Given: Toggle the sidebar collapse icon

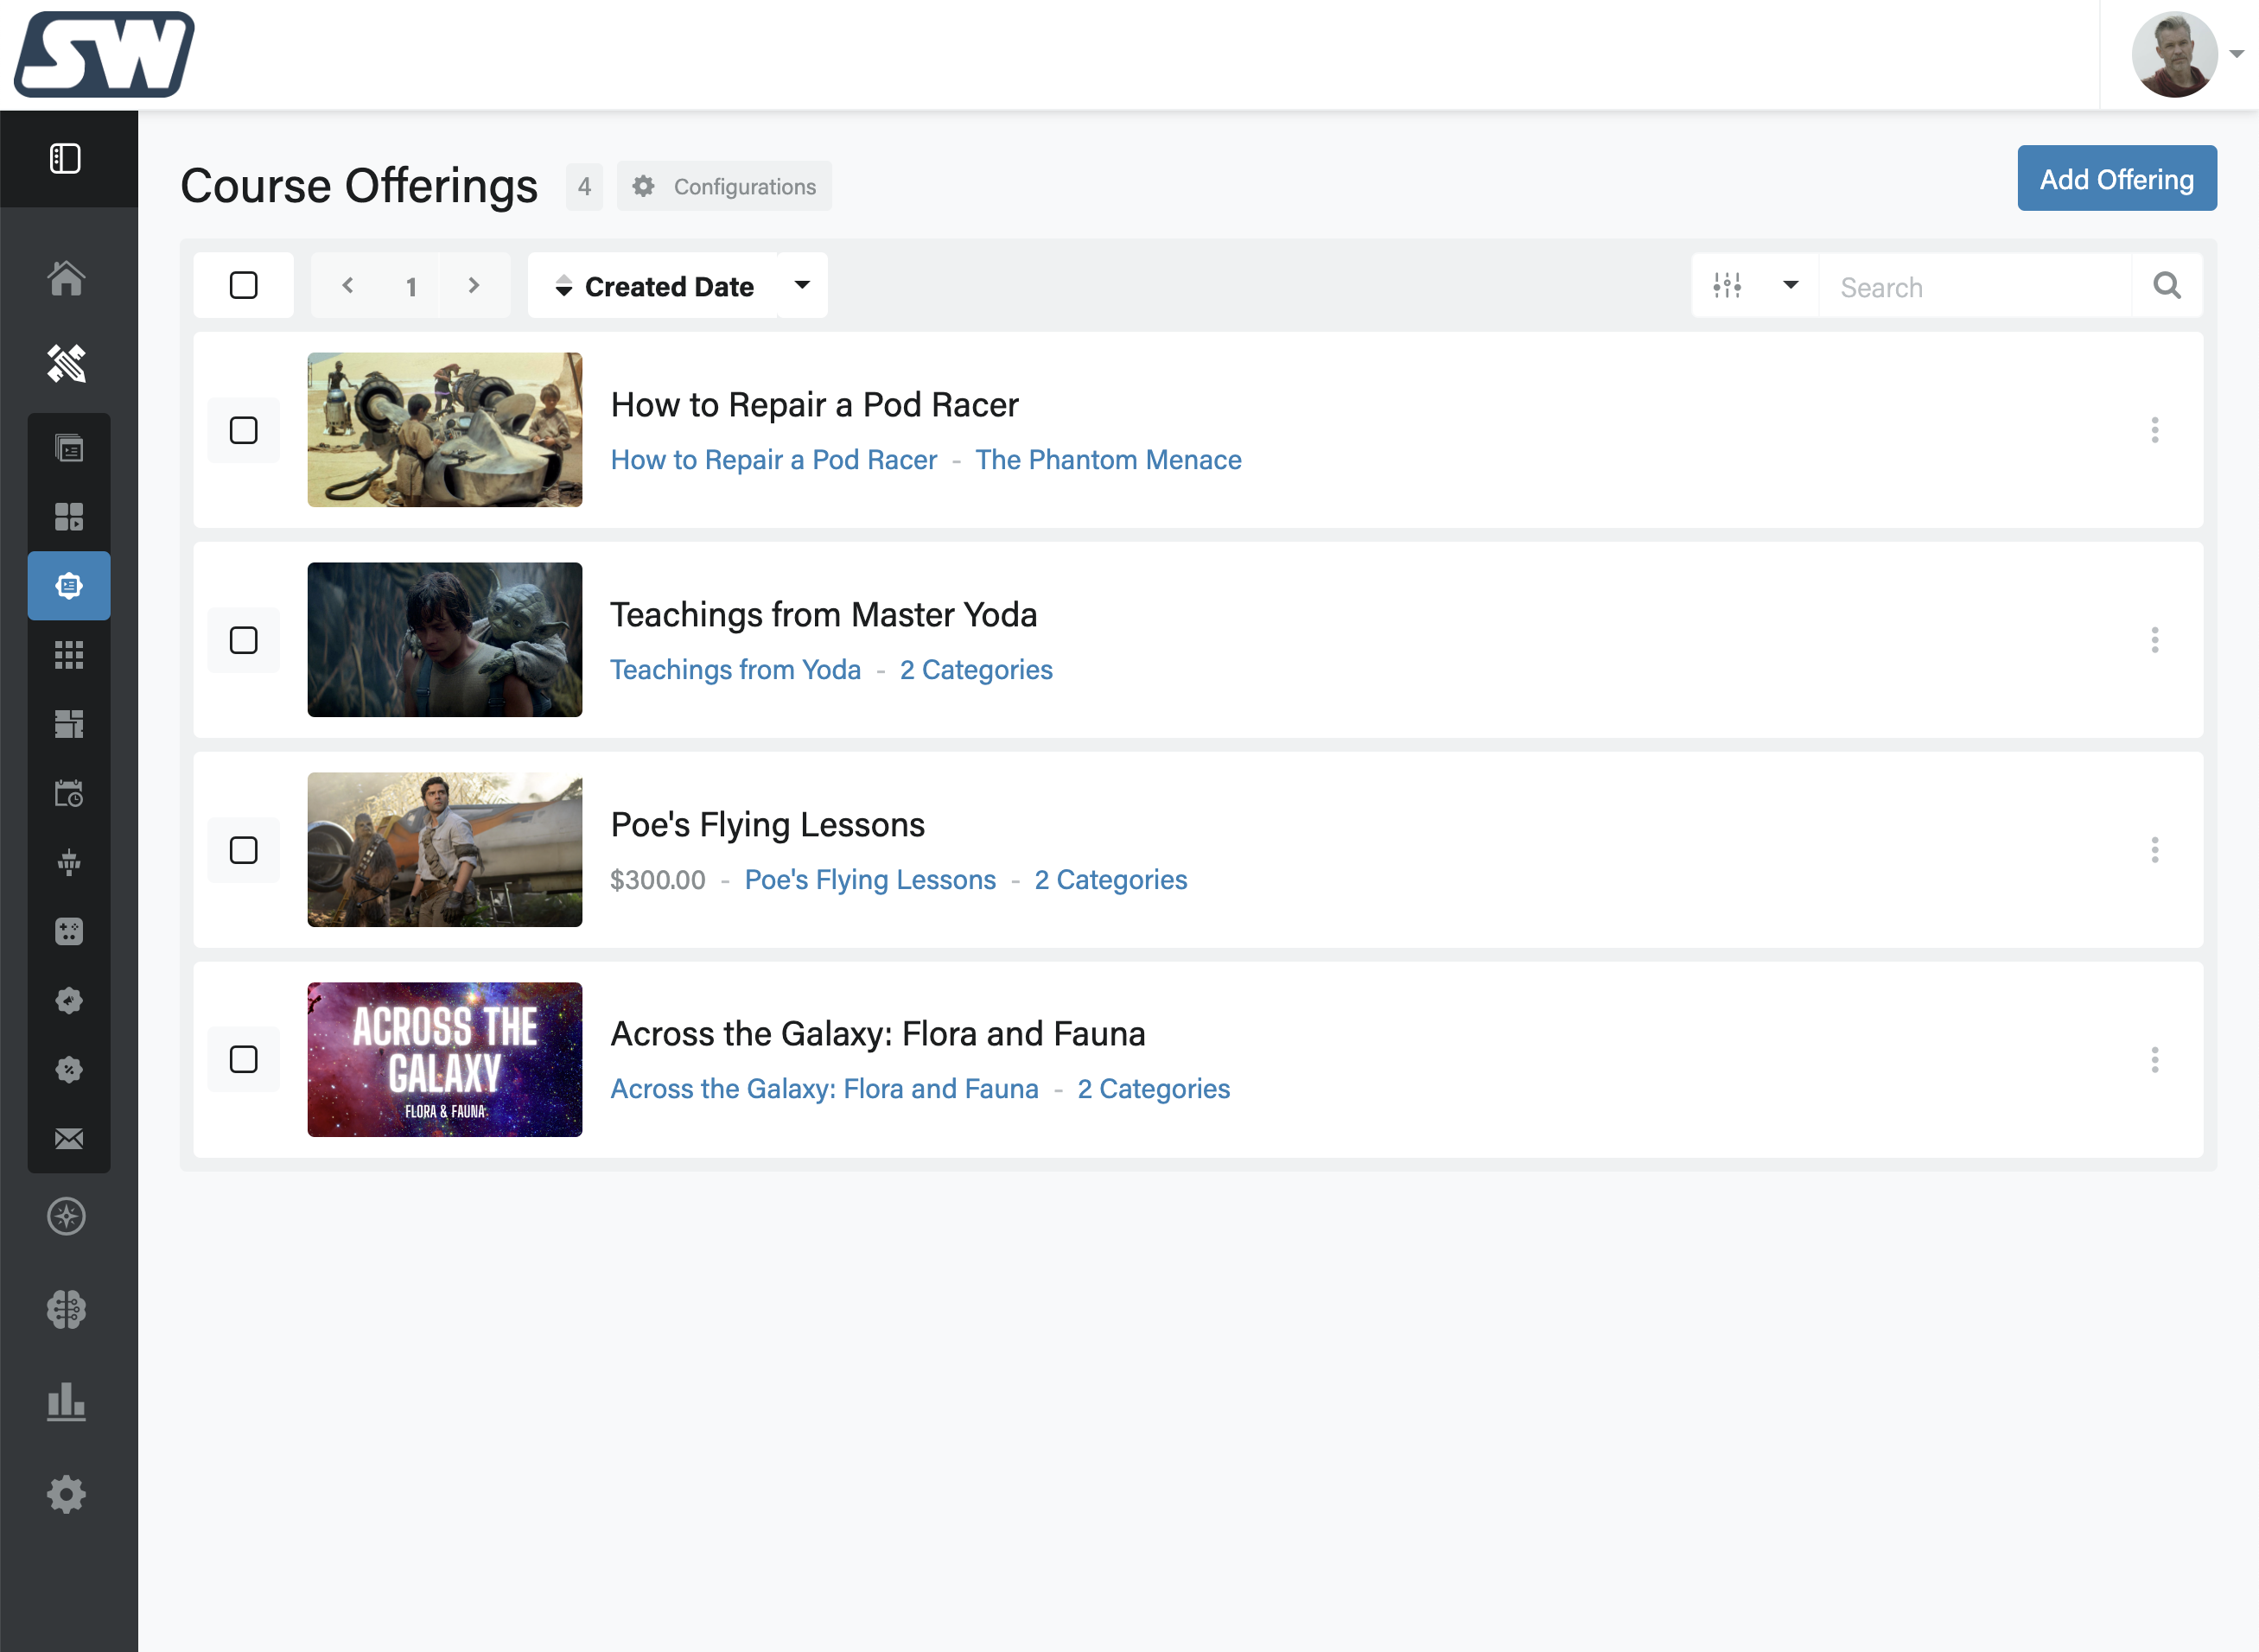Looking at the screenshot, I should coord(66,158).
